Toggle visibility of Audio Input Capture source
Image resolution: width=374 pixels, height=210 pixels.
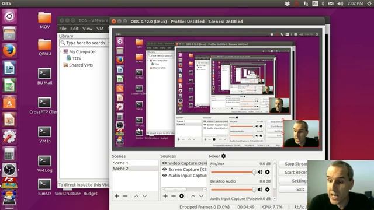pyautogui.click(x=164, y=176)
